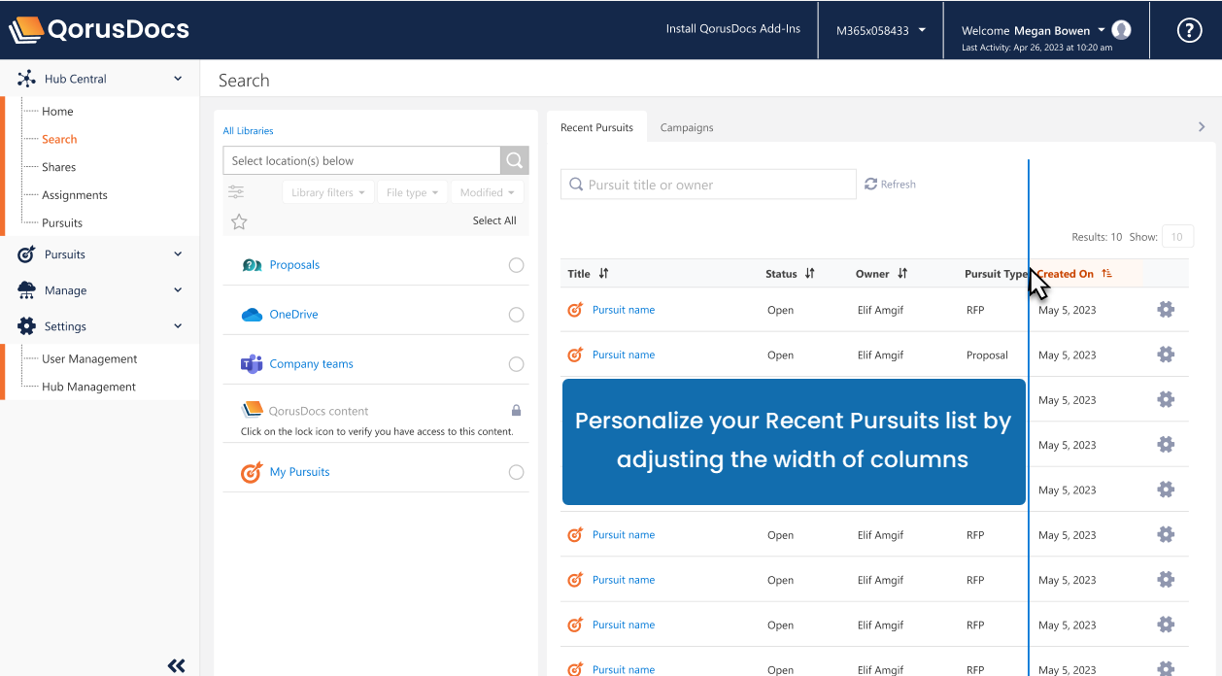Click the Created On sort indicator
This screenshot has width=1222, height=676.
[1106, 274]
